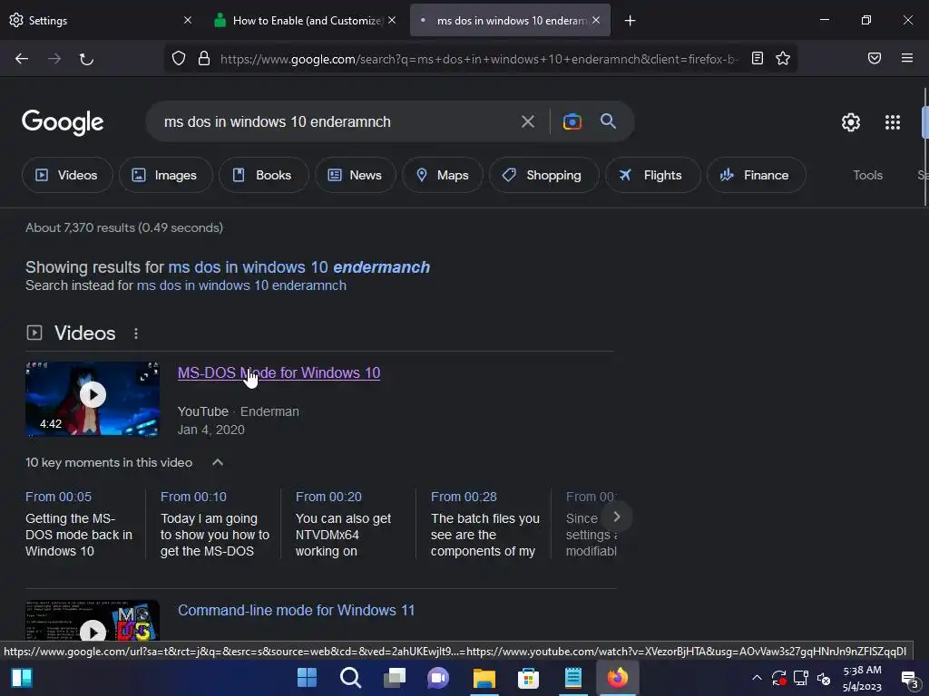Toggle reader view icon in address bar

tap(758, 58)
